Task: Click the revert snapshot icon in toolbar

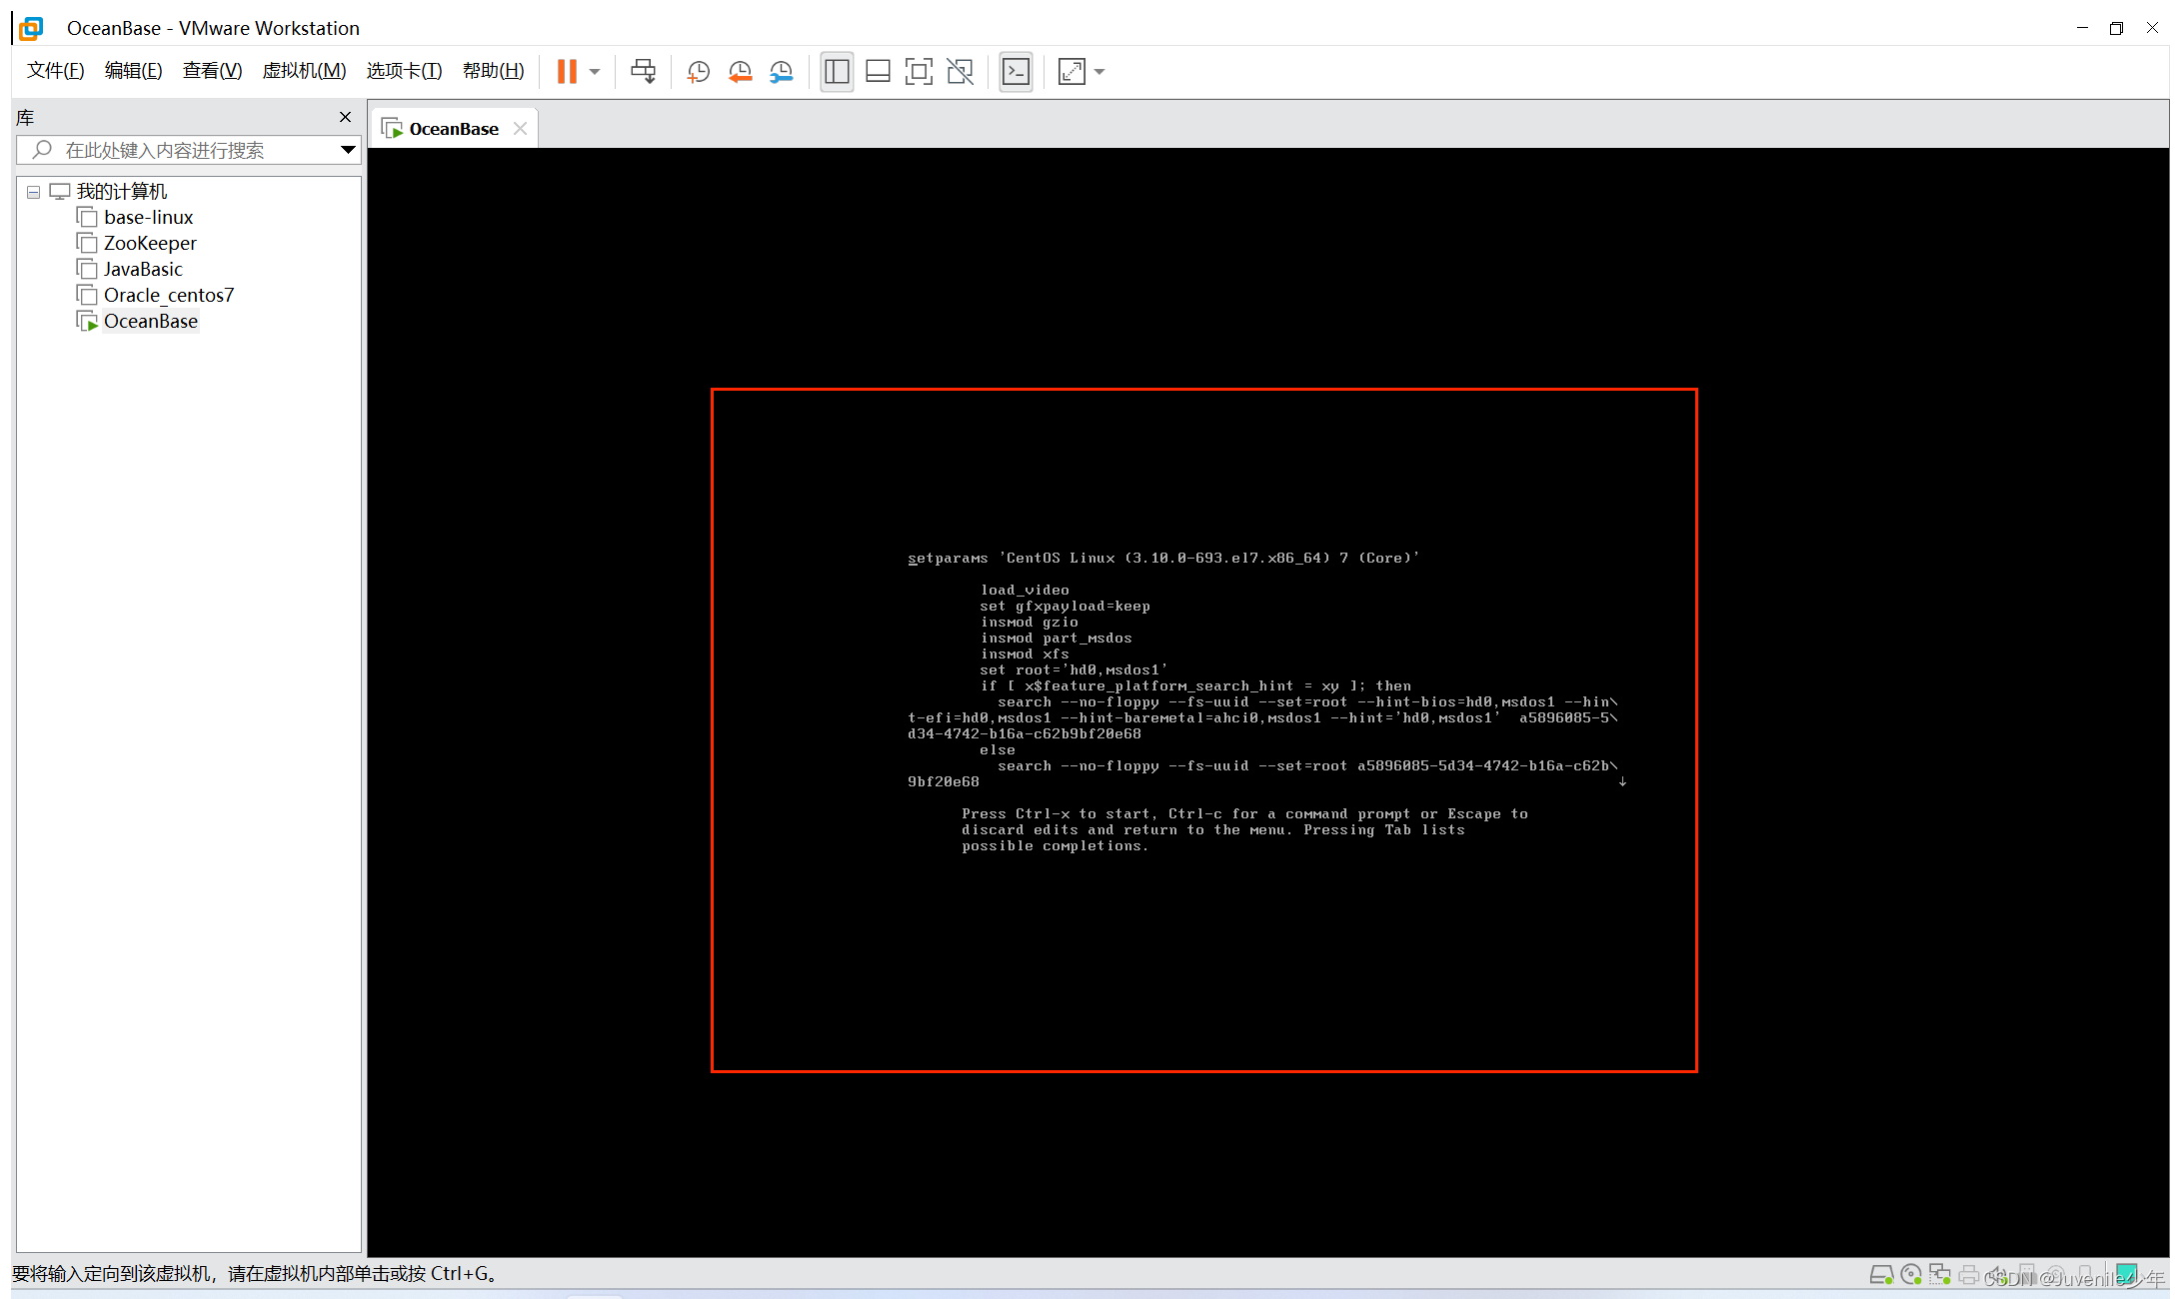Action: pyautogui.click(x=740, y=71)
